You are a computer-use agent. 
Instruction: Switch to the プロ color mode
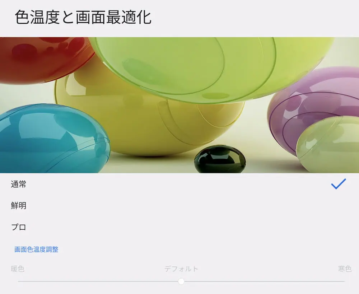(179, 227)
